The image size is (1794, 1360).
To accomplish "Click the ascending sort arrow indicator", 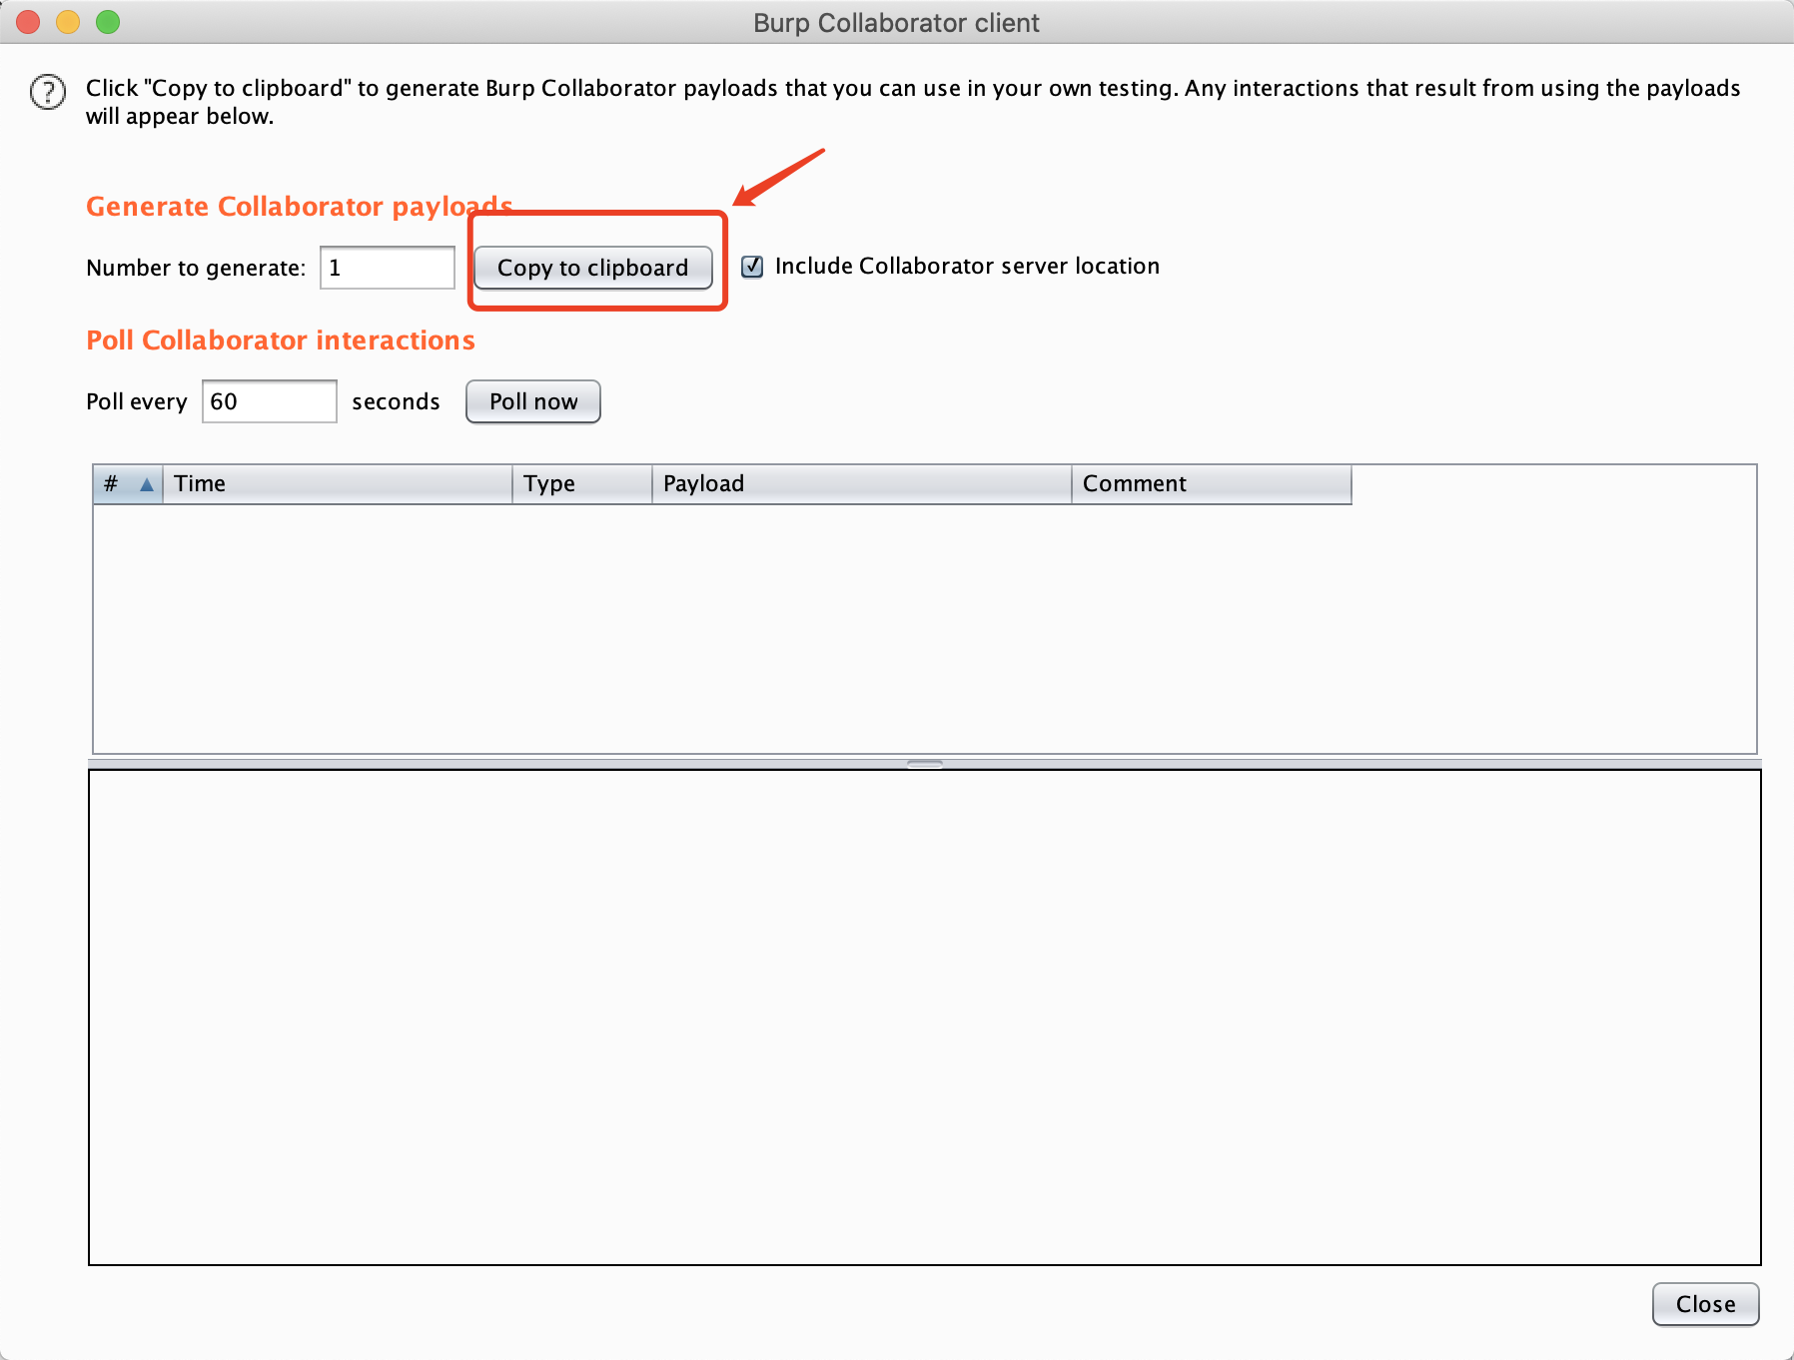I will tap(147, 484).
